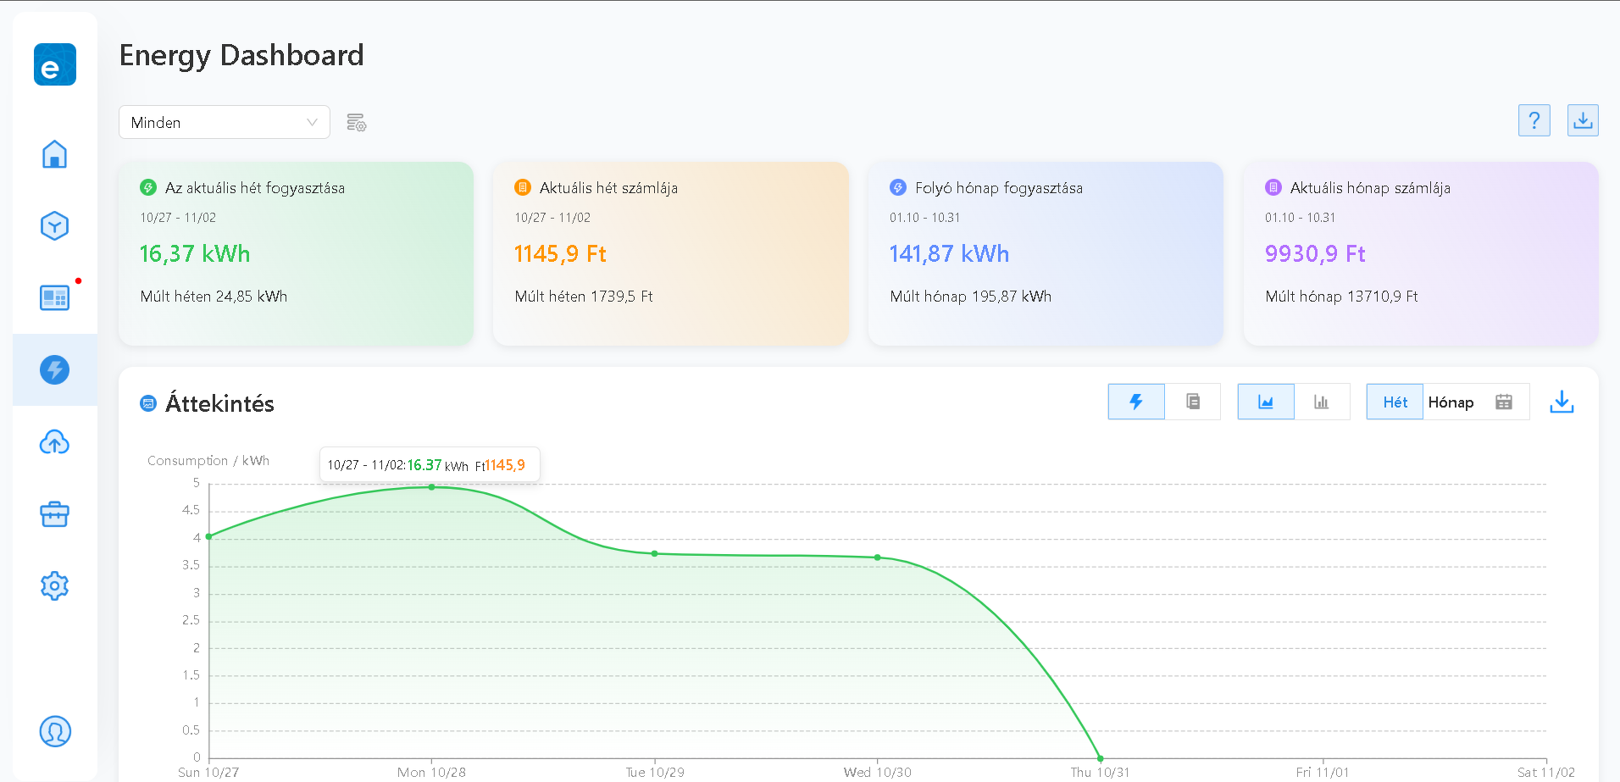Open Settings gear in sidebar
Screen dimensions: 1620x782
coord(55,585)
